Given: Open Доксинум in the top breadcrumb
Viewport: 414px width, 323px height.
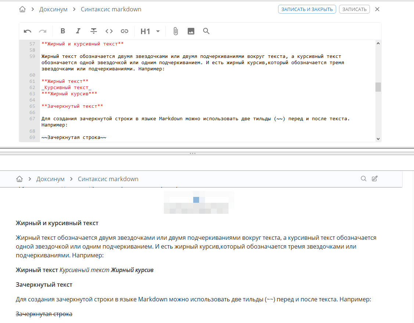Looking at the screenshot, I should coord(53,10).
